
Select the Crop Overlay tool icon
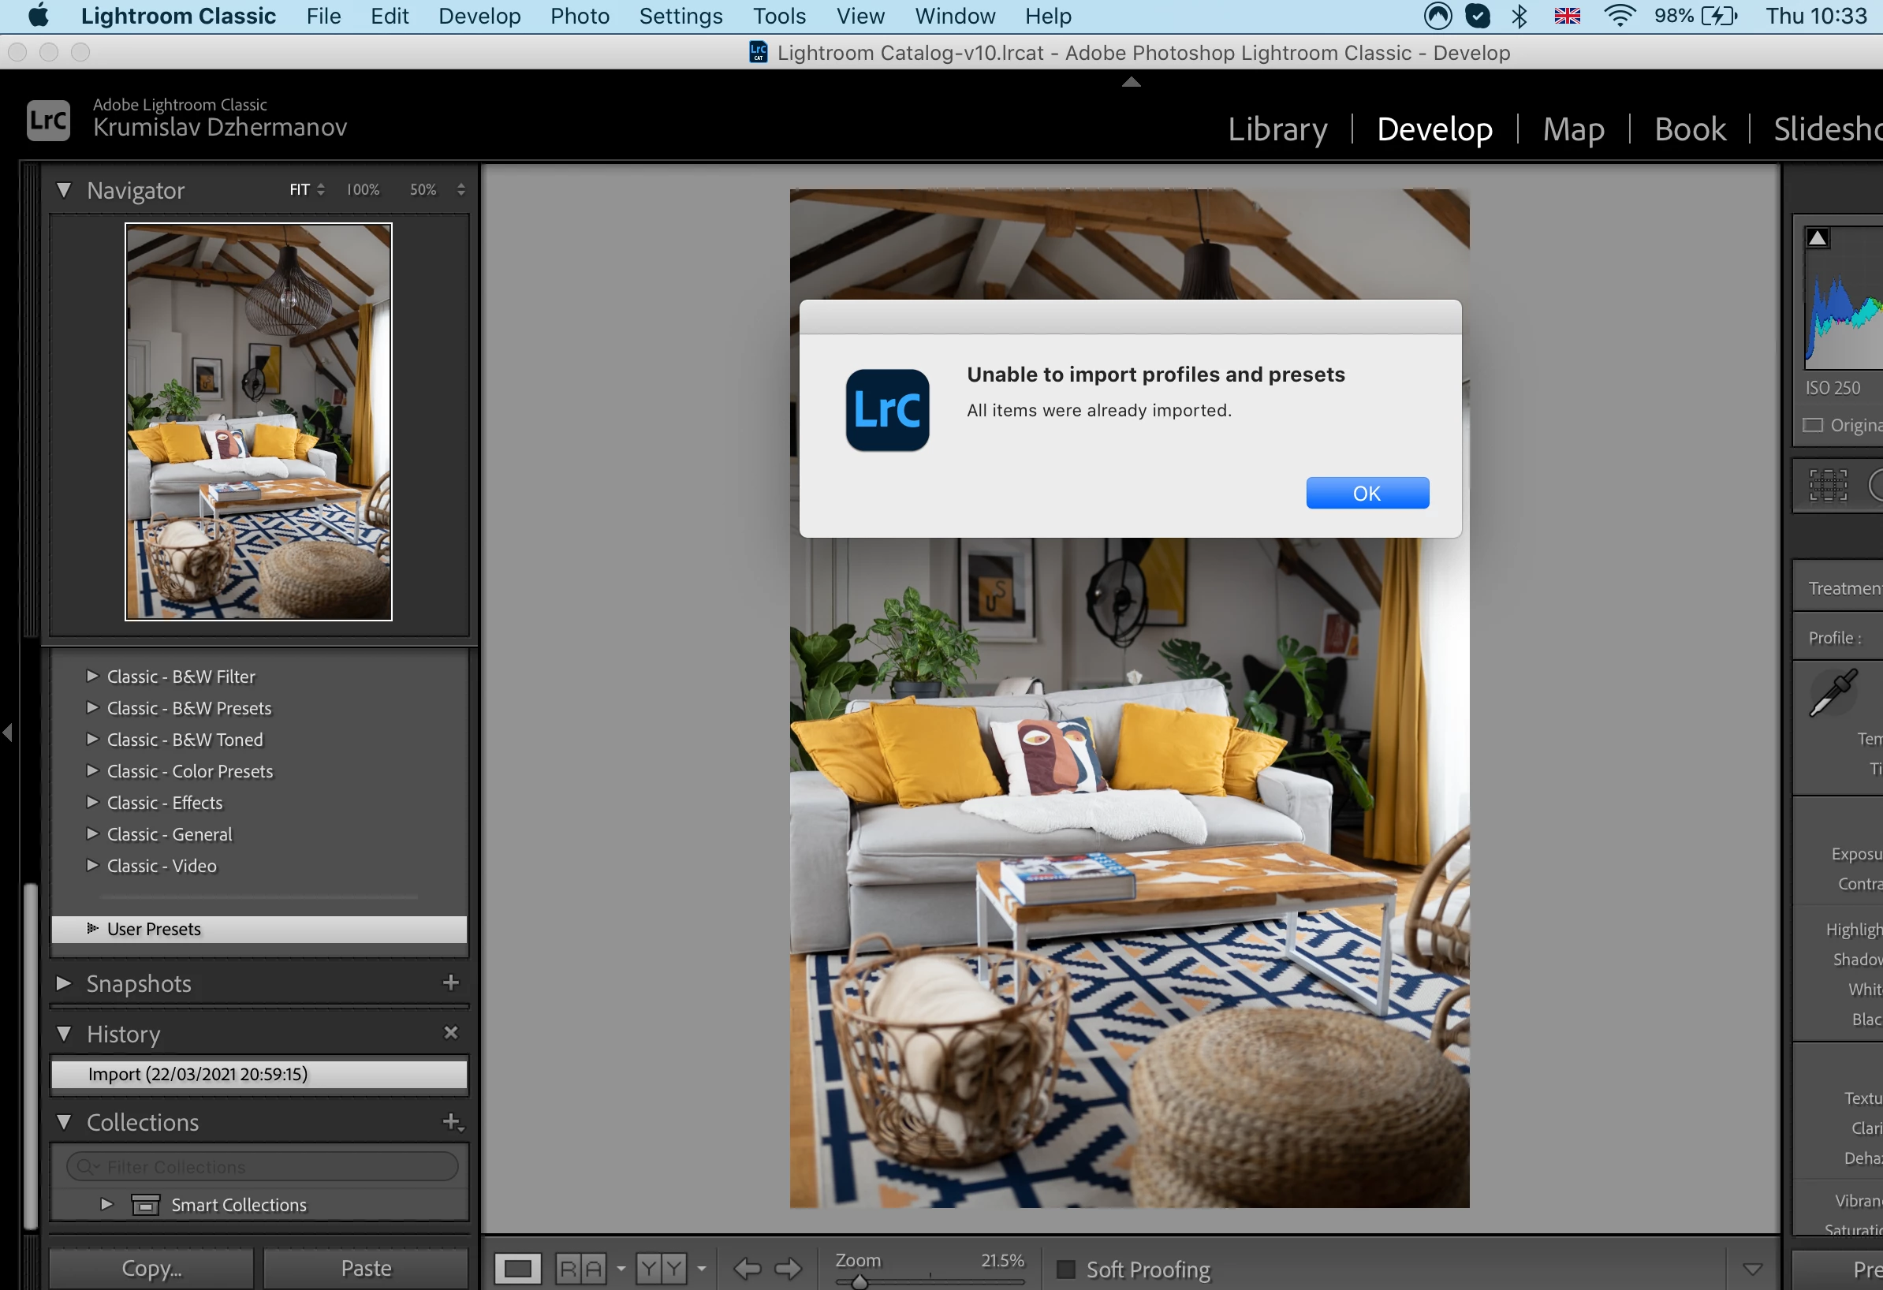click(1828, 486)
